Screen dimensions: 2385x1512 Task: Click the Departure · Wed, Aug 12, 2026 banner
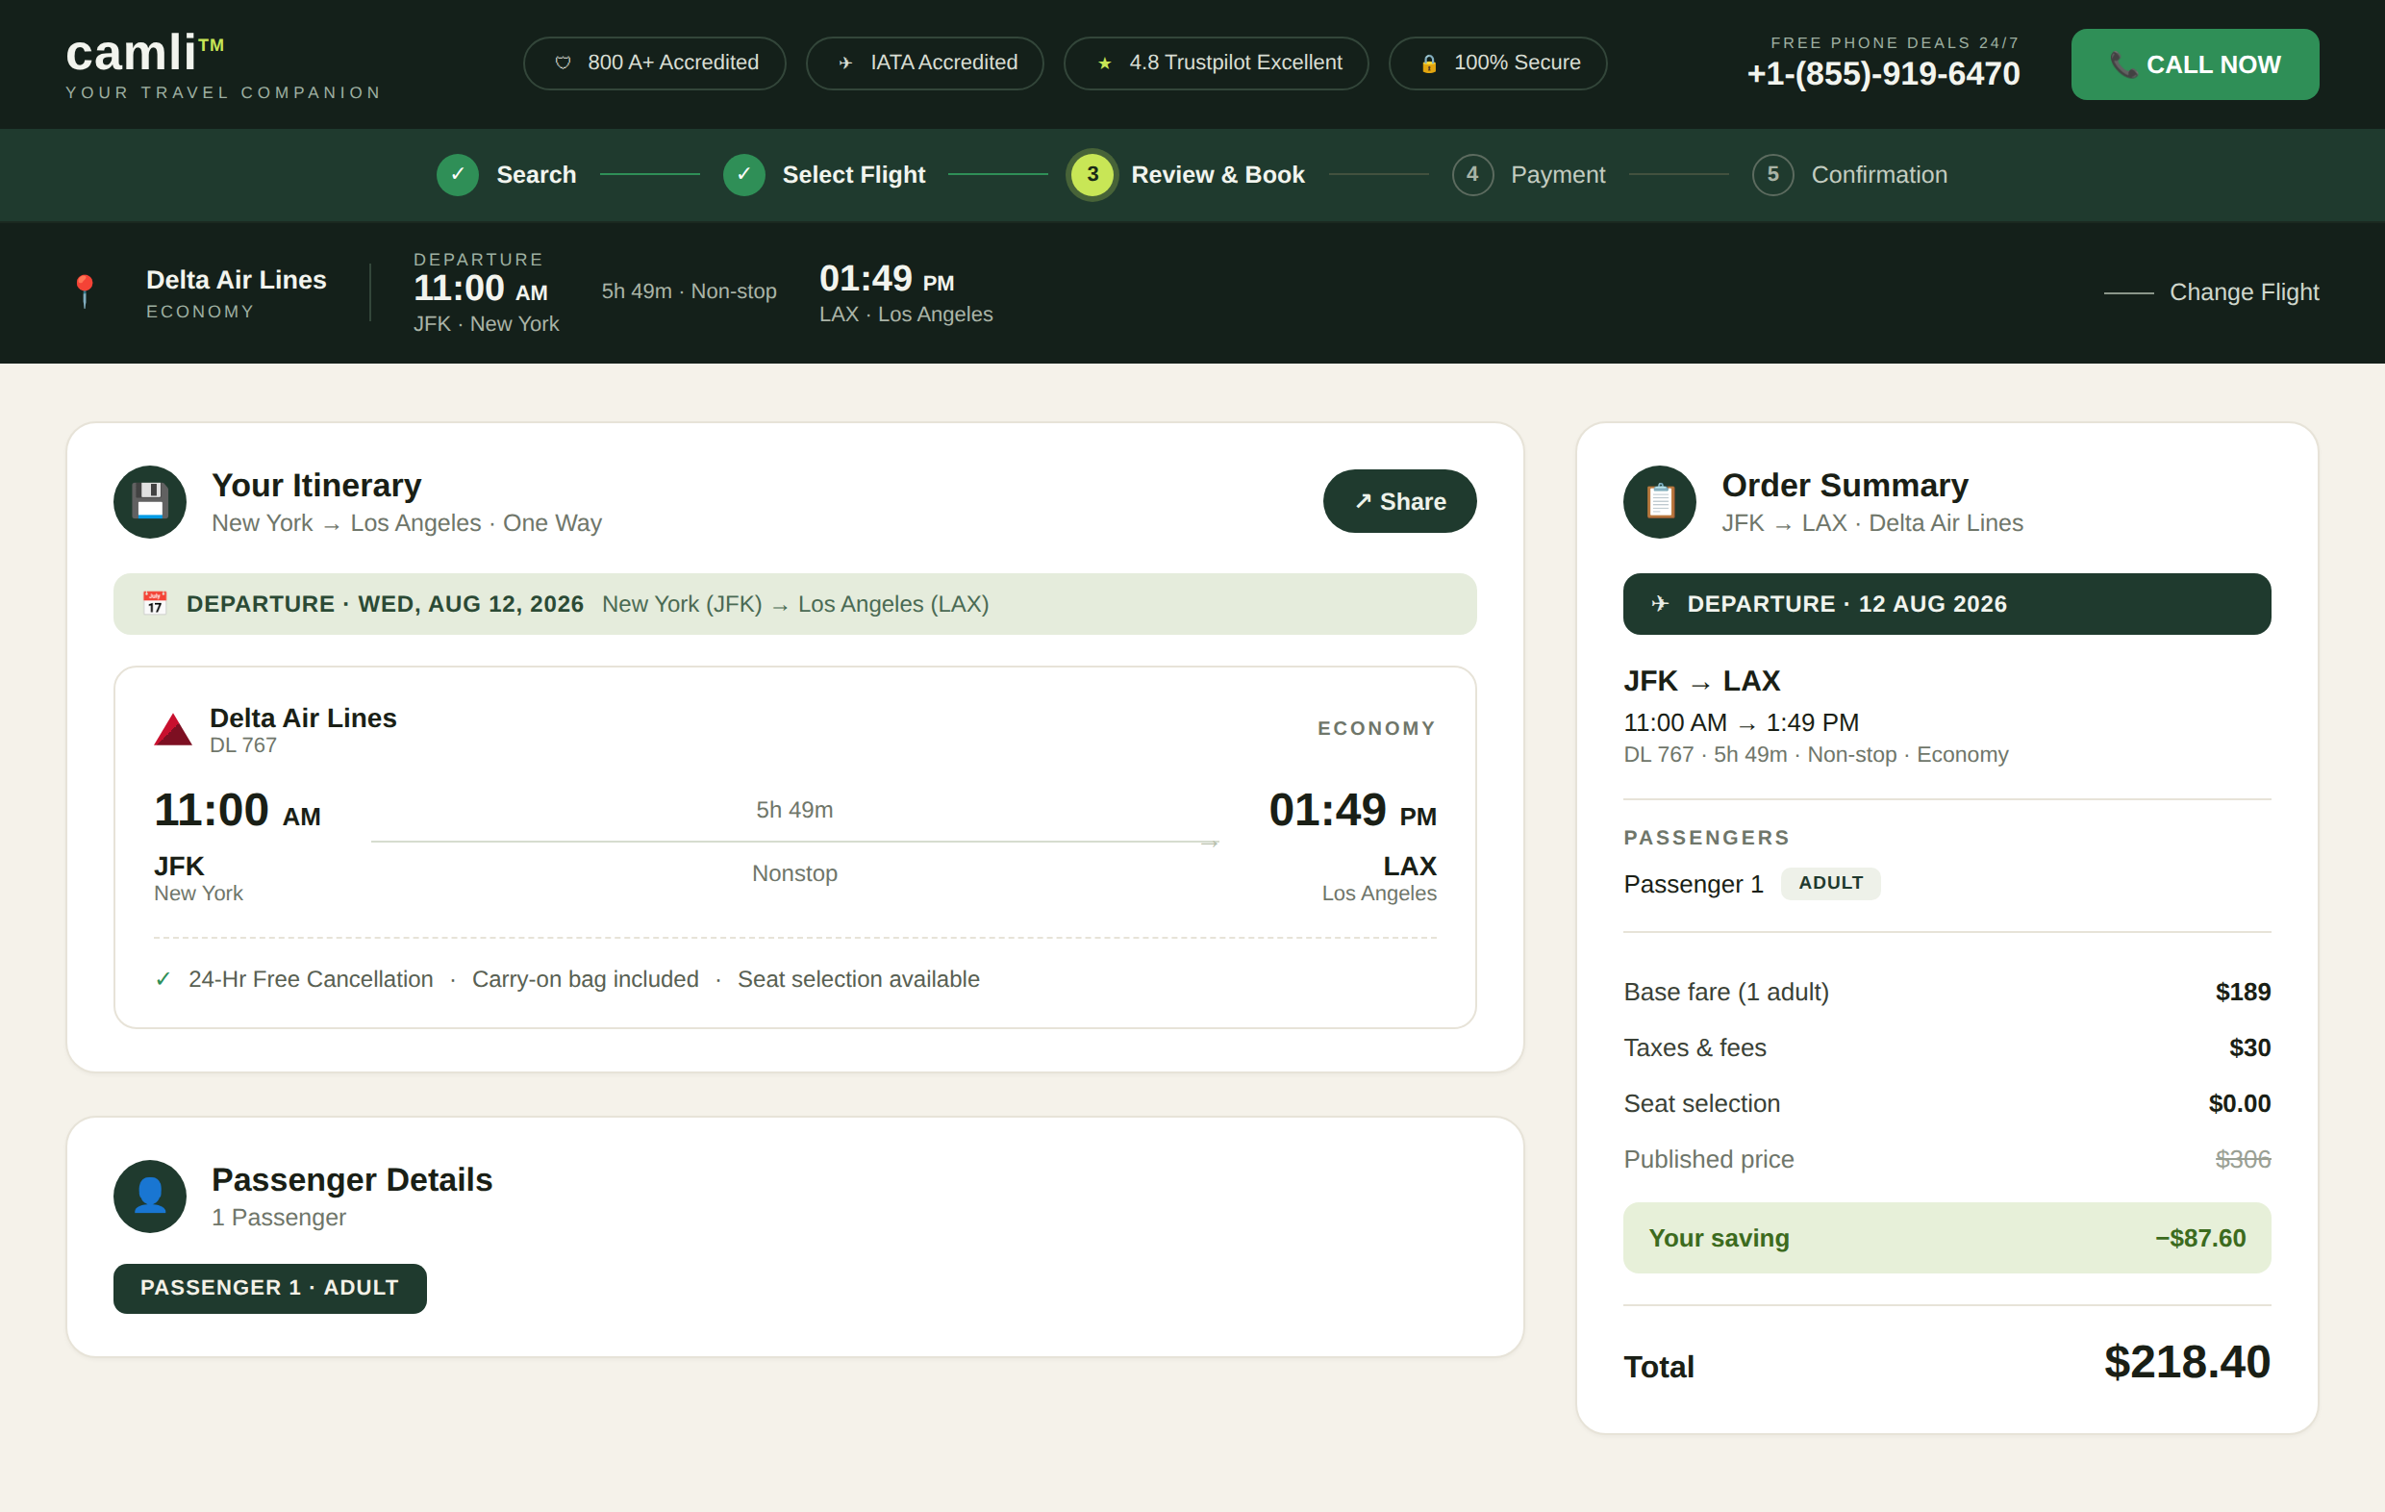pos(795,603)
